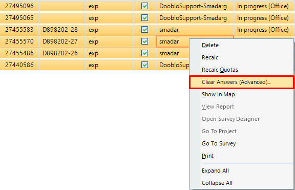Click In progress (Office) in row 27495065
Viewport: 295px width, 190px height.
(x=264, y=18)
